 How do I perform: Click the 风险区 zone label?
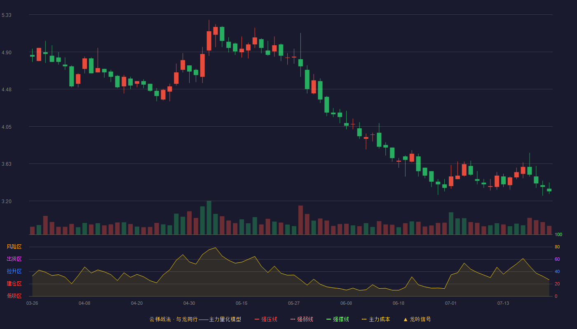coord(14,247)
